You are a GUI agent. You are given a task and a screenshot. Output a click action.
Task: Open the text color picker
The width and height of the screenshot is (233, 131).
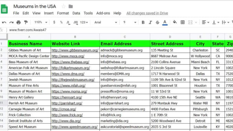click(x=165, y=23)
